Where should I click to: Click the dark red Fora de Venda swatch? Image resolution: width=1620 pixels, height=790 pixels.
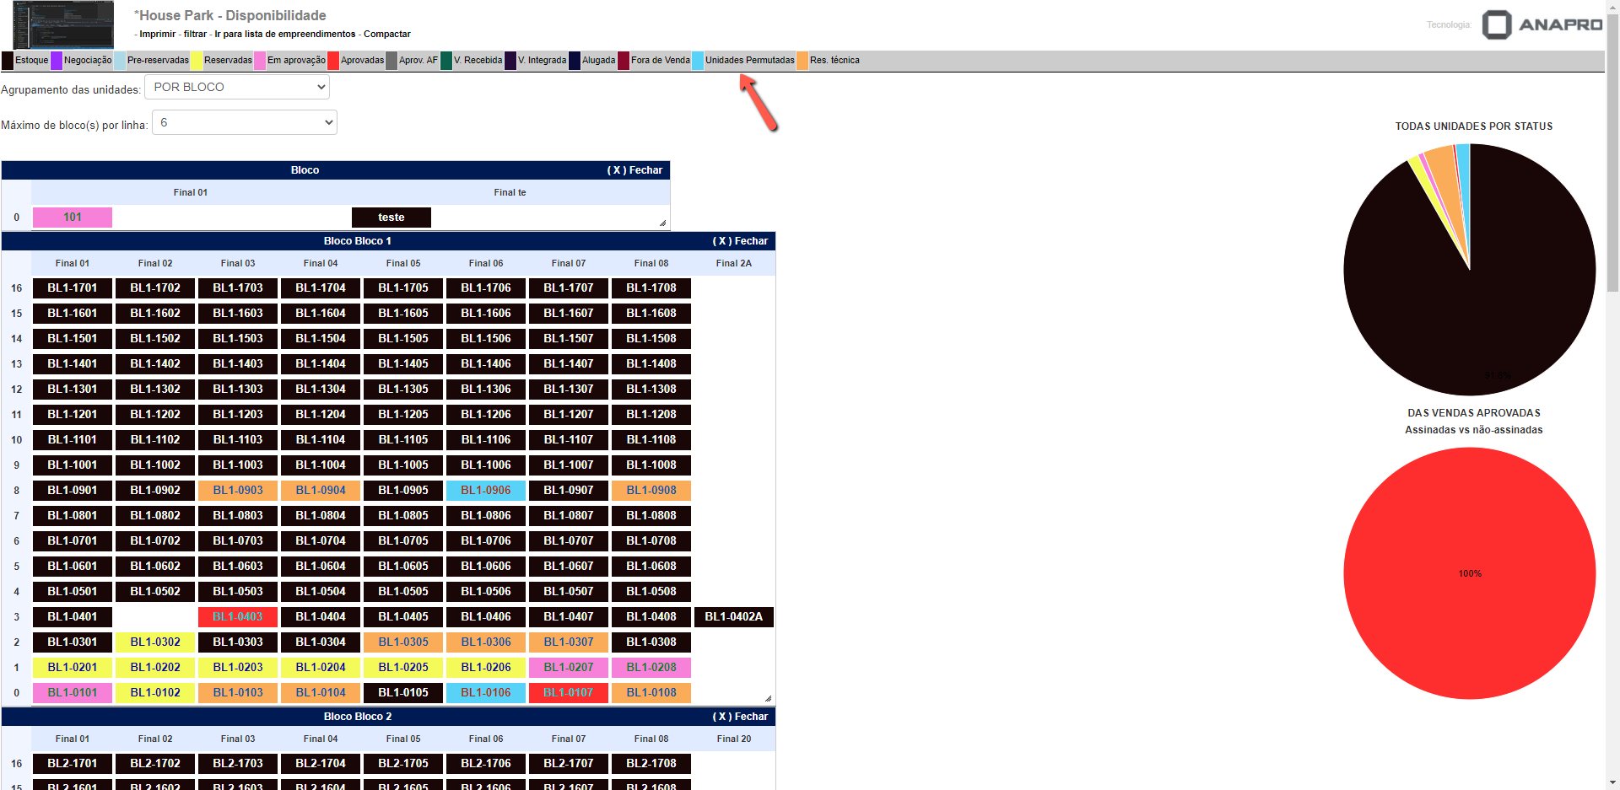[624, 61]
